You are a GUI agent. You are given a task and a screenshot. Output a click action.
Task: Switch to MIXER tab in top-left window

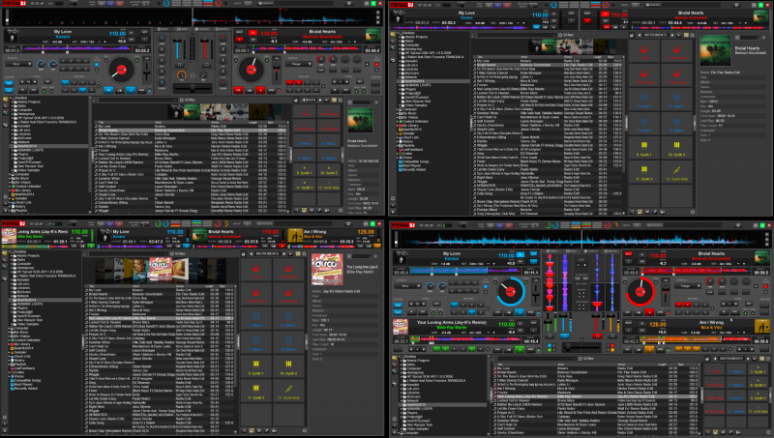pos(164,29)
